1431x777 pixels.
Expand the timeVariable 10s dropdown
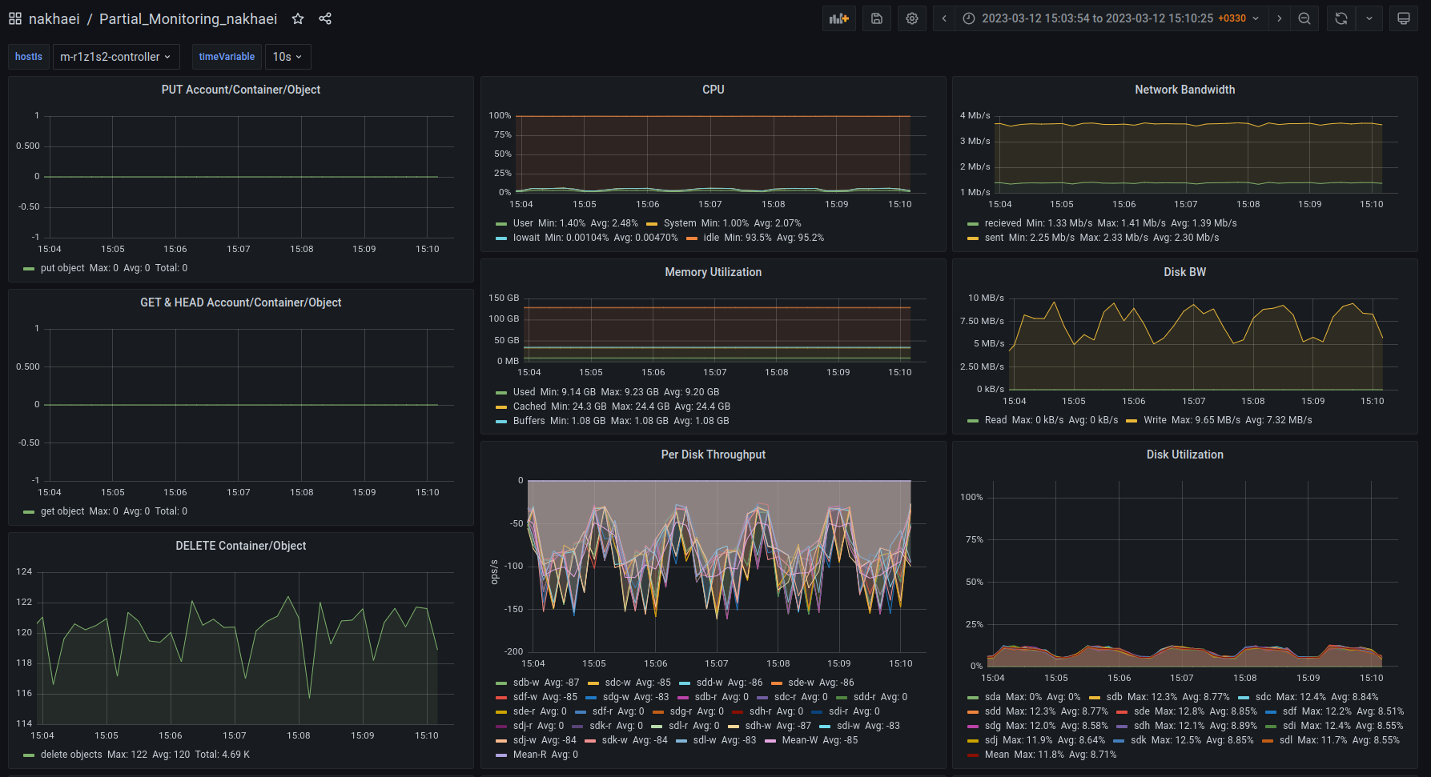(x=287, y=57)
